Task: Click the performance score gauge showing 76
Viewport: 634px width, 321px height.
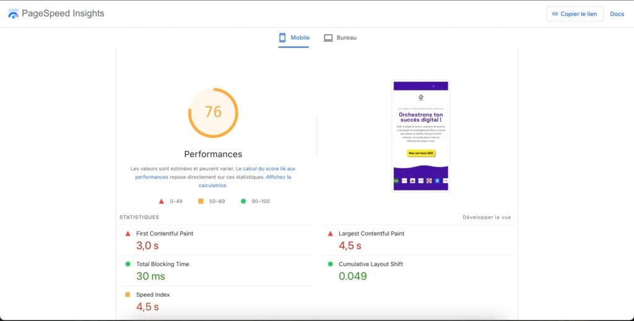Action: [213, 113]
